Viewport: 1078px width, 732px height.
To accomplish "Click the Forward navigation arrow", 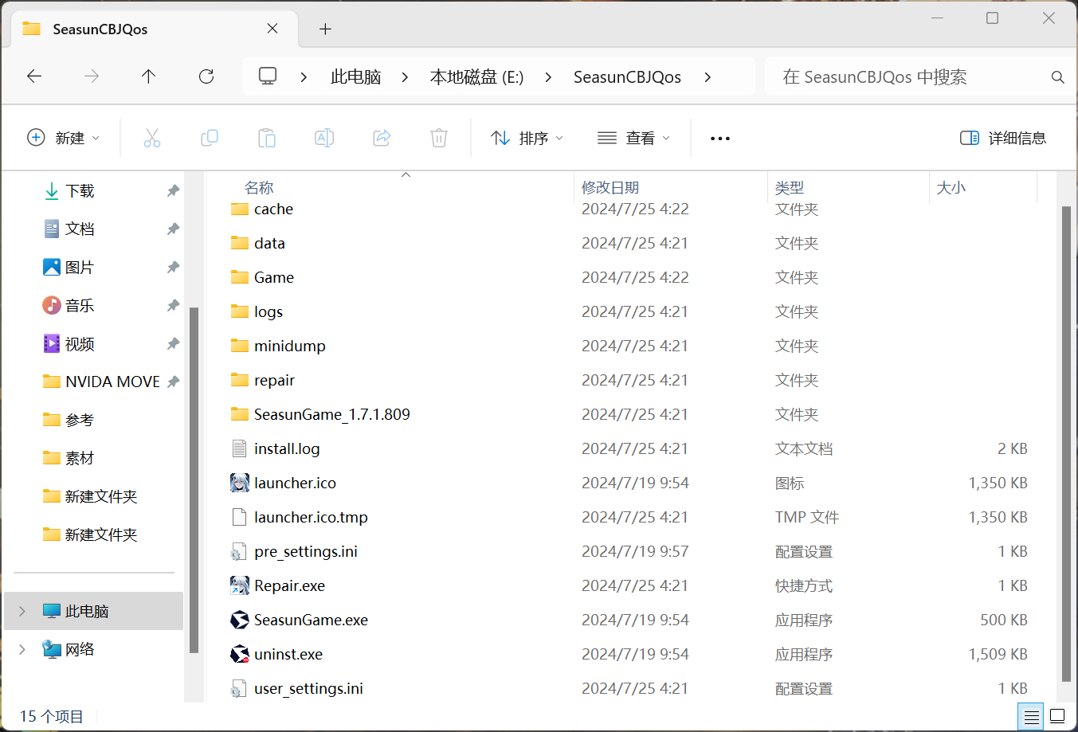I will 92,76.
